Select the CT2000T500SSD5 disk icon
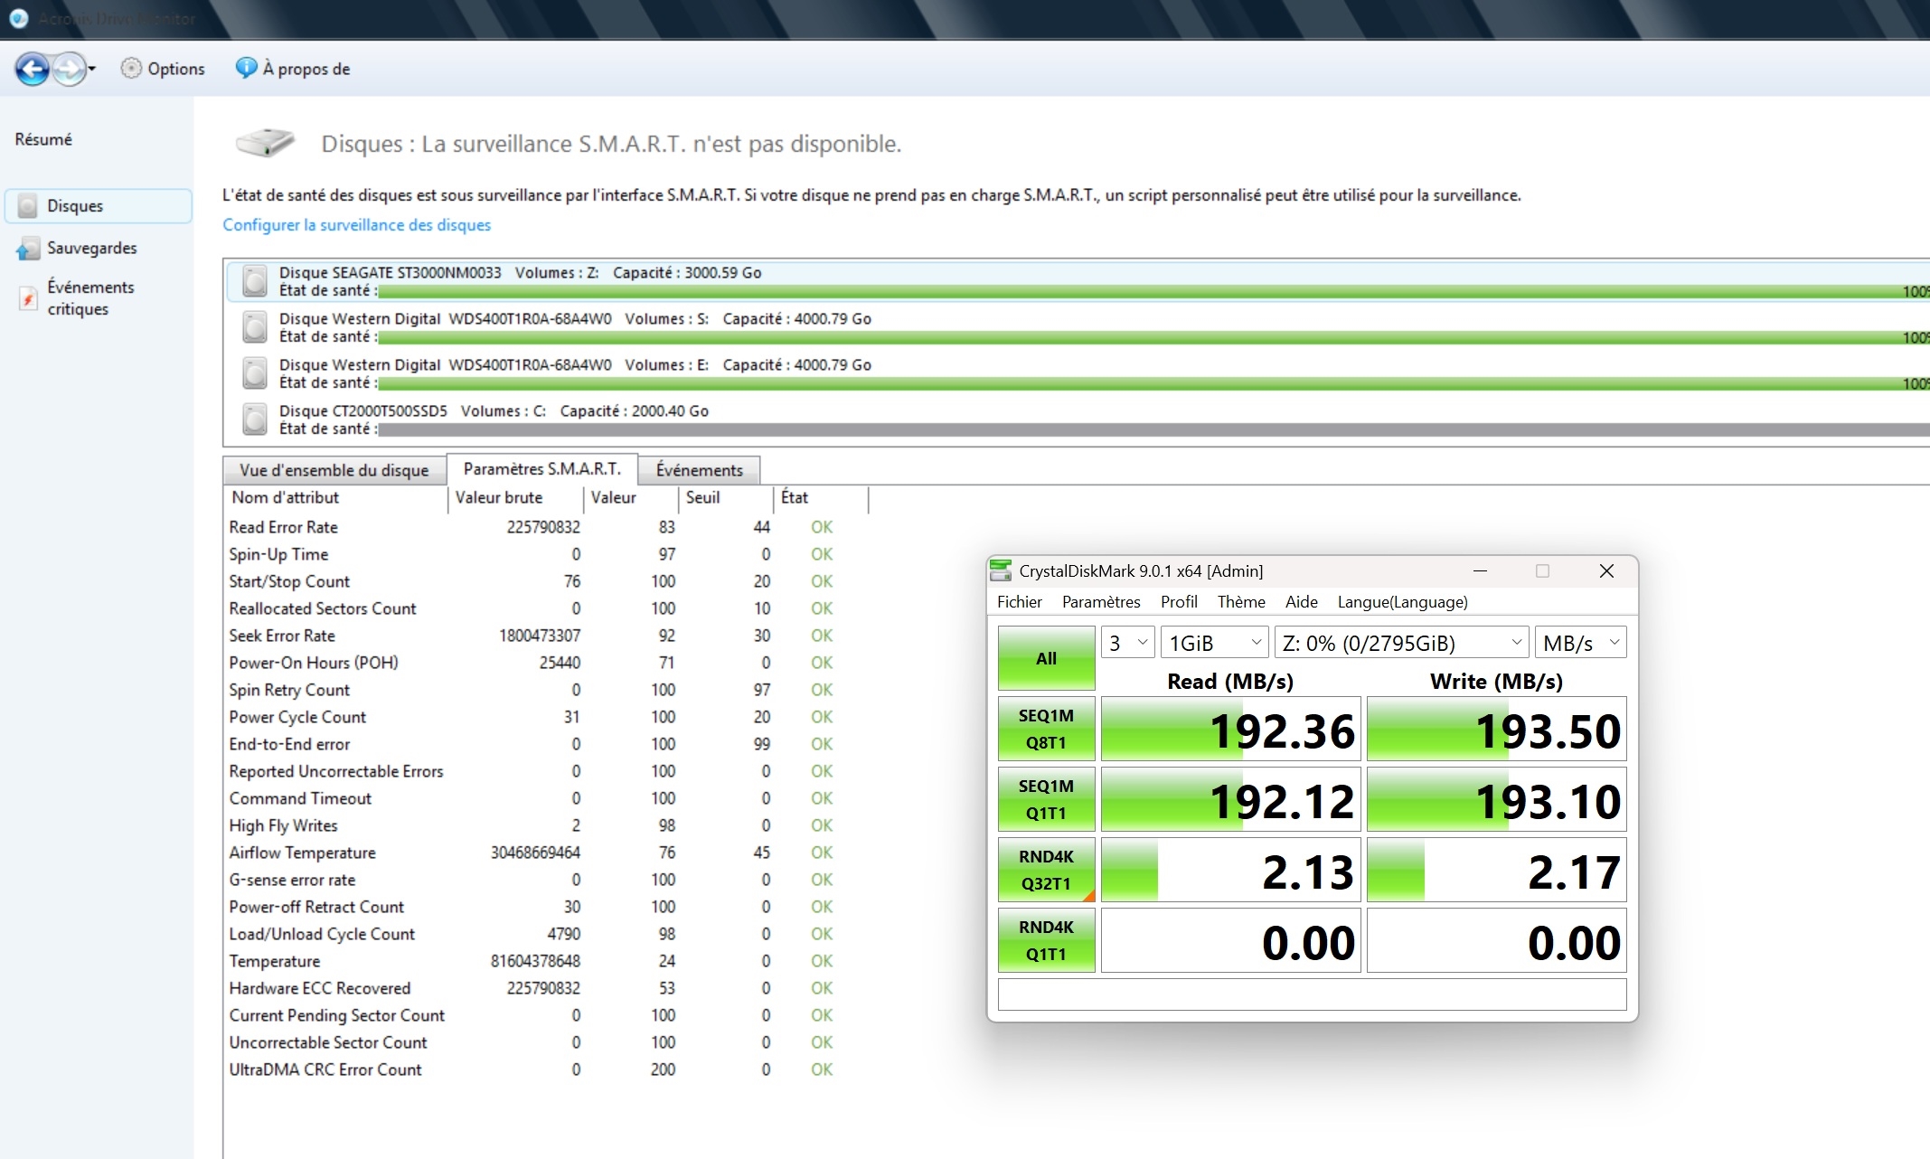Image resolution: width=1930 pixels, height=1159 pixels. coord(255,419)
